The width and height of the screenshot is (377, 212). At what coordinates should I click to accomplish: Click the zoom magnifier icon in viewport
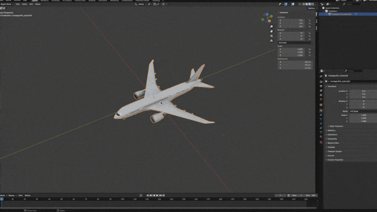tap(272, 26)
